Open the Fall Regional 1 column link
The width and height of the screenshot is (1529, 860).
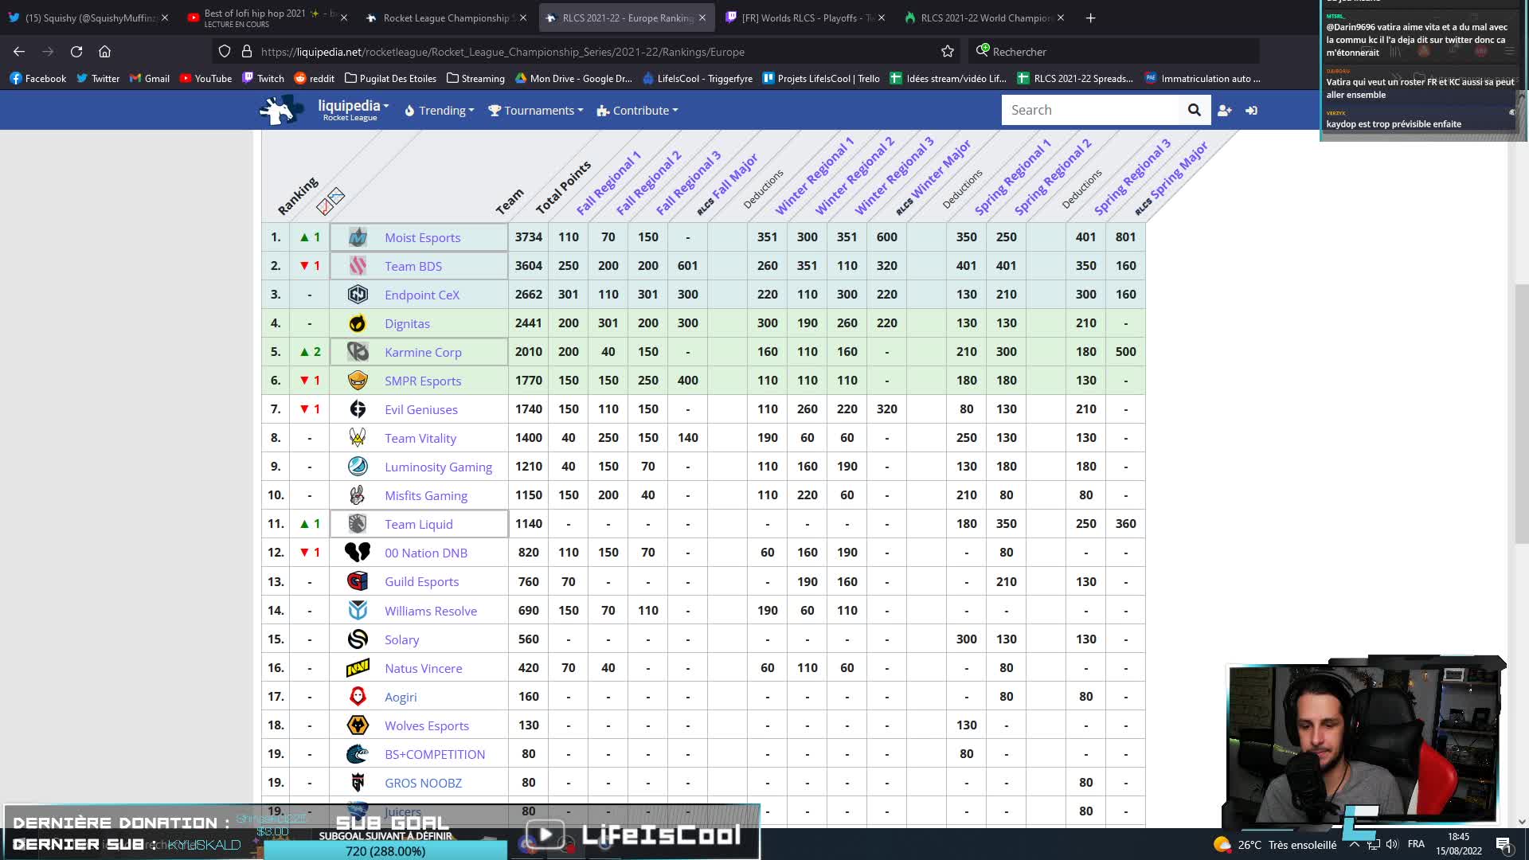(x=608, y=184)
